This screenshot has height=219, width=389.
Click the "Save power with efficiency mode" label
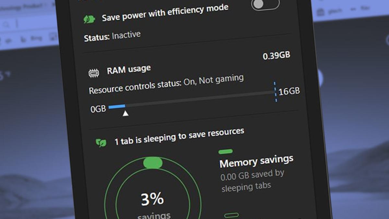pyautogui.click(x=165, y=13)
